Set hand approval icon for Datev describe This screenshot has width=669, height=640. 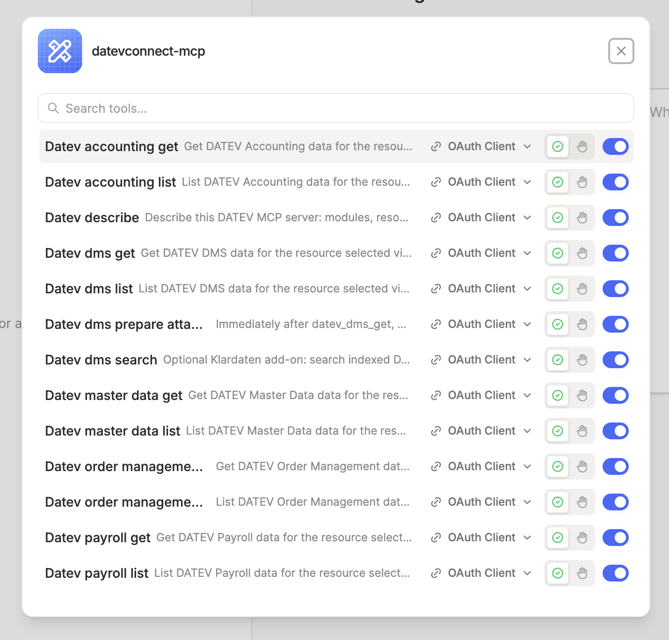582,218
